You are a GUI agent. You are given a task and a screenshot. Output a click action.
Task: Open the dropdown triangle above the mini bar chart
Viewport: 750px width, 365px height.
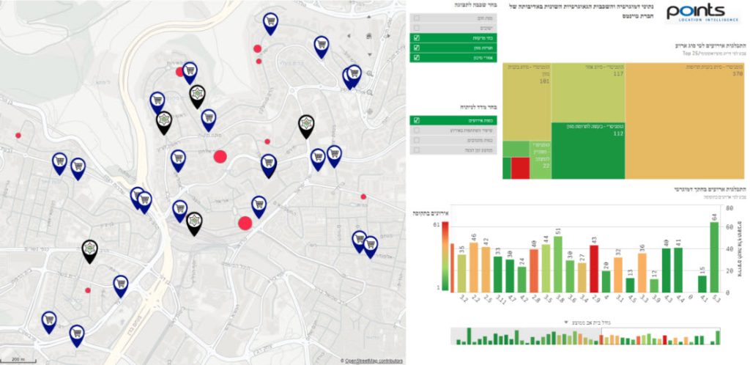[x=566, y=322]
